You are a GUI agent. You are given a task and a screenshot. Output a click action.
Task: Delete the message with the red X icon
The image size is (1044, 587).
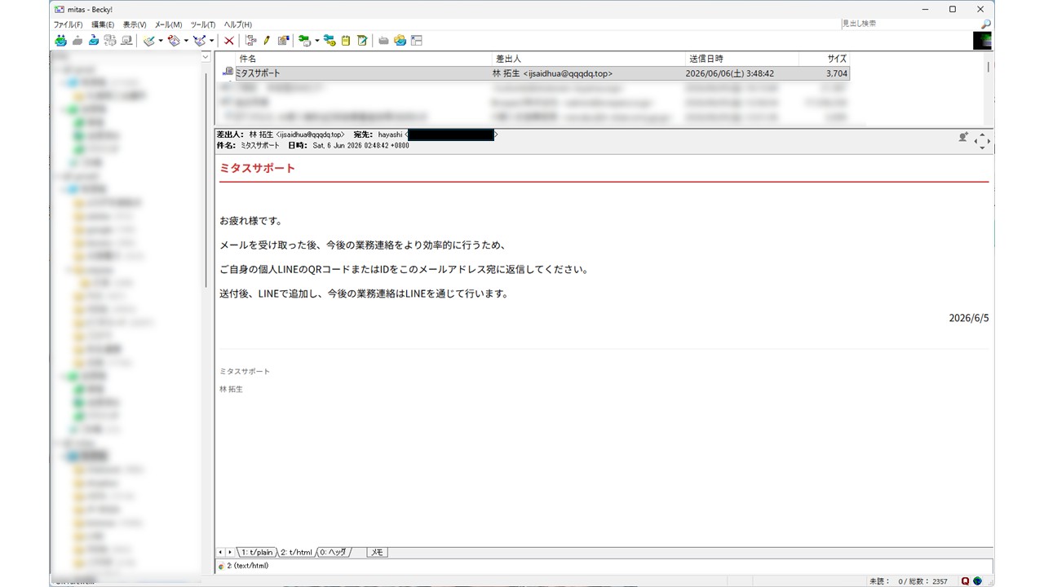coord(229,41)
